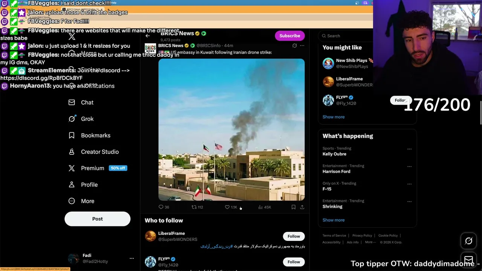482x271 pixels.
Task: Open the Chat envelope icon
Action: tap(72, 102)
